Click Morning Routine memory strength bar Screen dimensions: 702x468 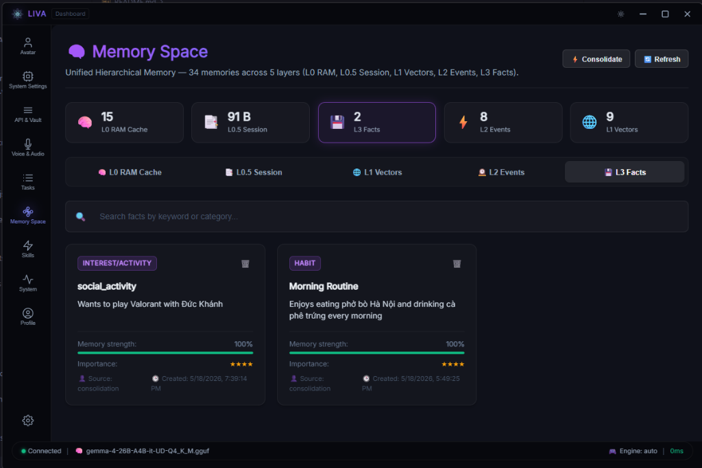[376, 353]
